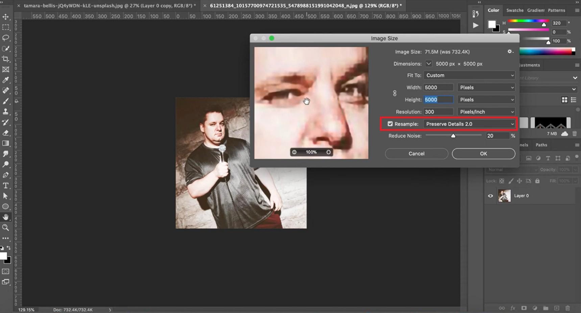
Task: Click OK in Image Size dialog
Action: coord(483,154)
